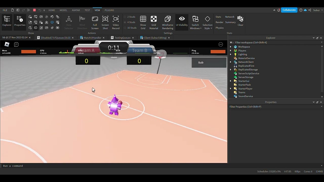Viewport: 324px width, 182px height.
Task: Select the 16 Studs radio button
Action: (130, 28)
